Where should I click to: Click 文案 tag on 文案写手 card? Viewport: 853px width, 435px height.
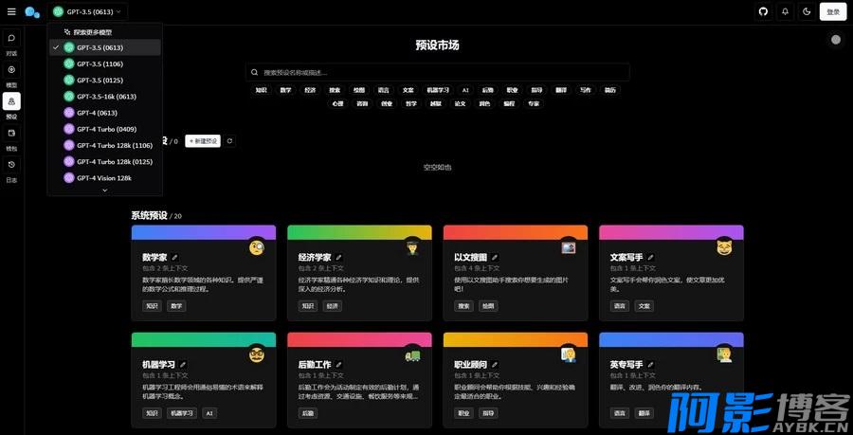[x=644, y=306]
